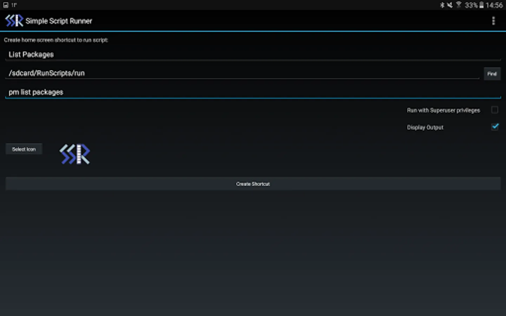506x316 pixels.
Task: Tap the Wi-Fi signal status icon
Action: (x=459, y=5)
